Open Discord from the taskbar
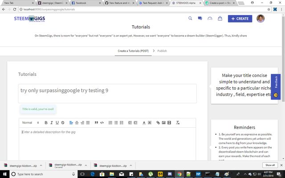The image size is (285, 178). click(x=170, y=174)
